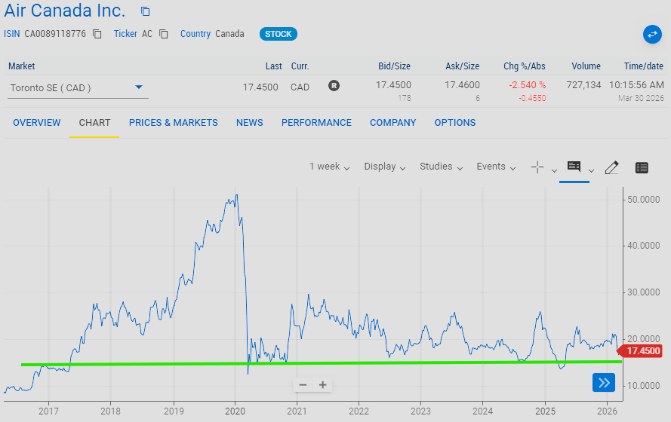This screenshot has height=422, width=671.
Task: Open the PRICES & MARKETS tab
Action: pos(174,123)
